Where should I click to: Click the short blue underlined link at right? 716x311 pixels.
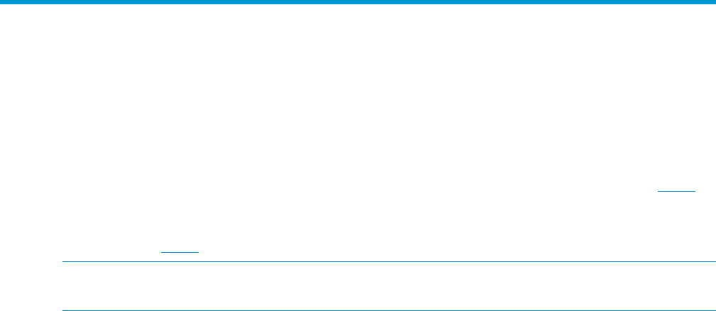[676, 204]
